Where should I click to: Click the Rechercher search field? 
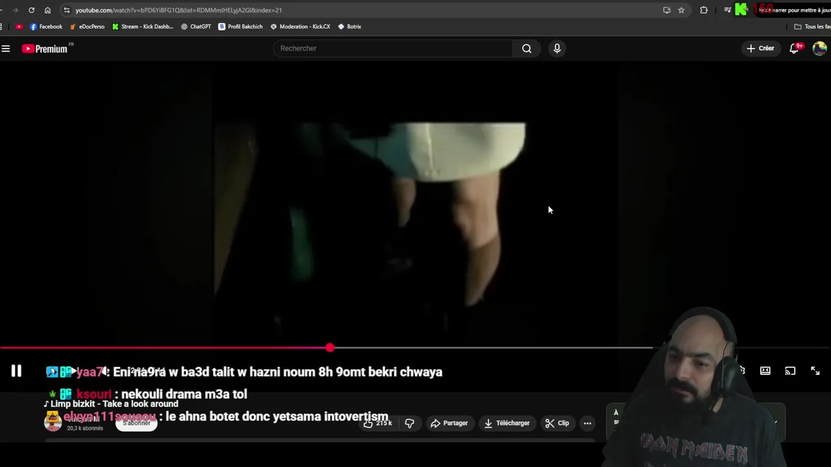[393, 49]
